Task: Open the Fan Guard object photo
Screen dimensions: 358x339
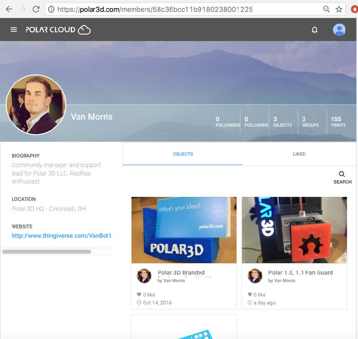Action: click(x=294, y=230)
